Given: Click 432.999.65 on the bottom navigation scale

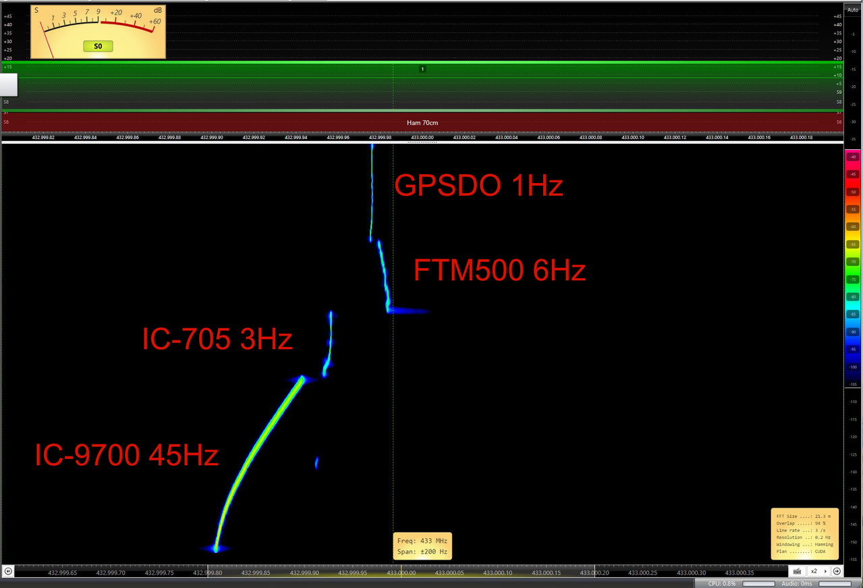Looking at the screenshot, I should click(x=62, y=572).
